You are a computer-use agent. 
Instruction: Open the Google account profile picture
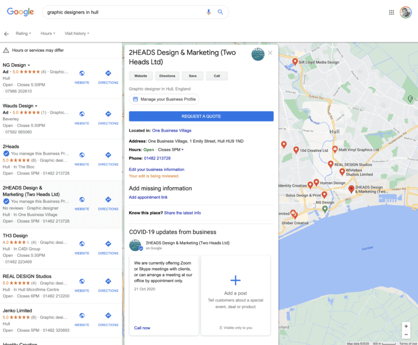[x=405, y=13]
